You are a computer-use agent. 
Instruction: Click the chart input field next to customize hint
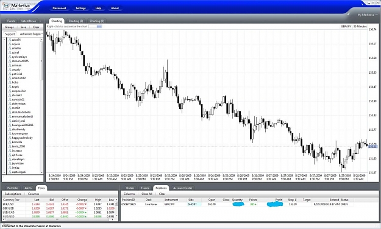95,26
